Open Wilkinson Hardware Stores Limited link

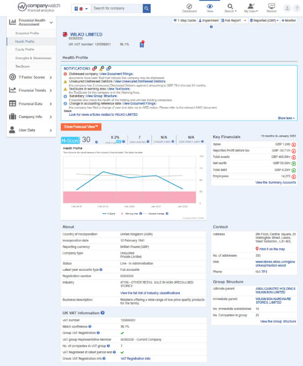(273, 301)
